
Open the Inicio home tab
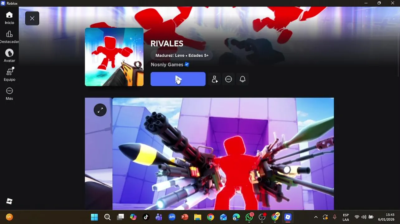click(9, 18)
